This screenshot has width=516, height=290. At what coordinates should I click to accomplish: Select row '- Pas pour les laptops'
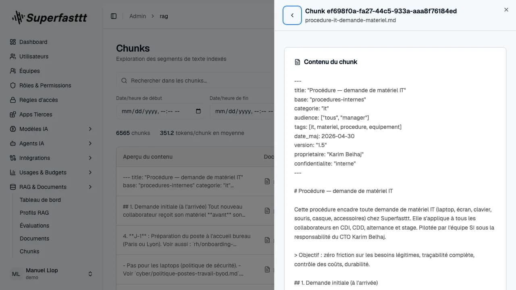pyautogui.click(x=195, y=269)
